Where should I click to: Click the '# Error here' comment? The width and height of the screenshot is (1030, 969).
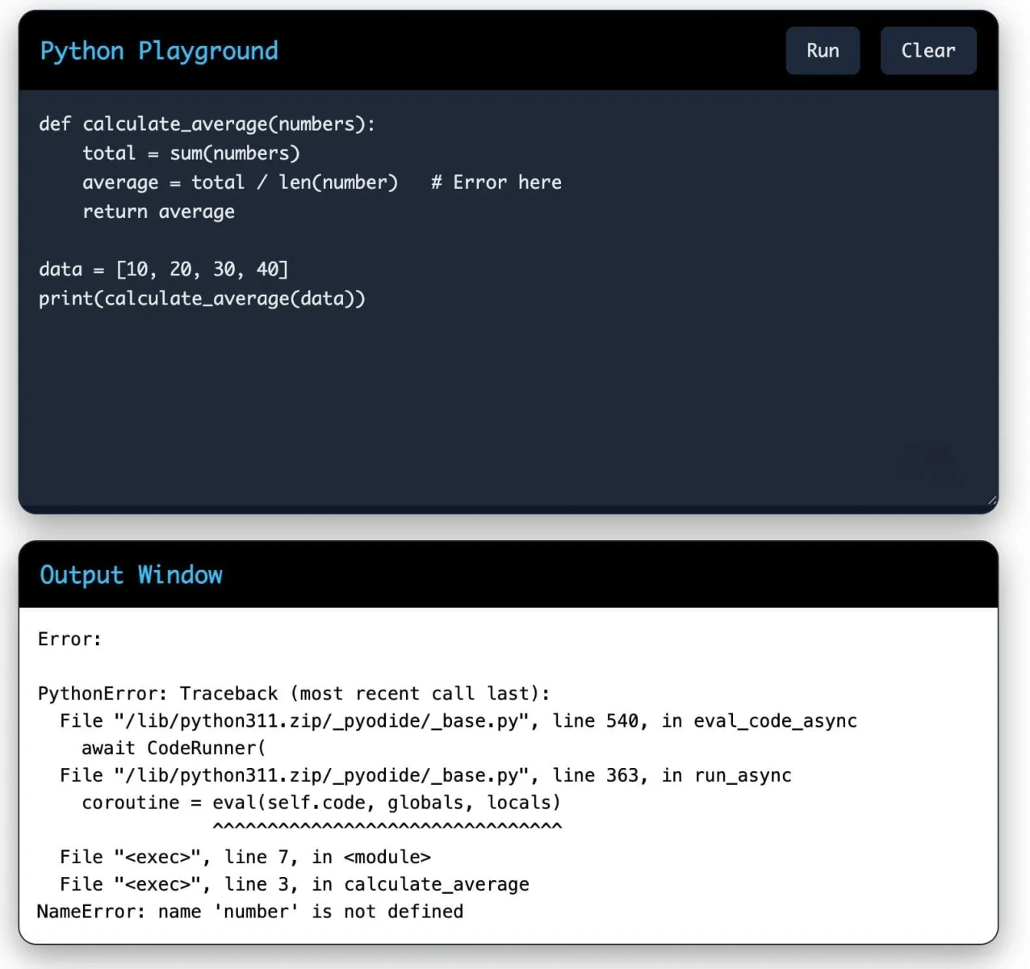click(496, 182)
